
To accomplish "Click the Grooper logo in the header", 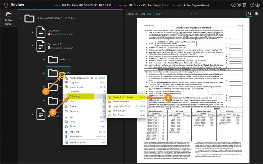I will pos(6,5).
